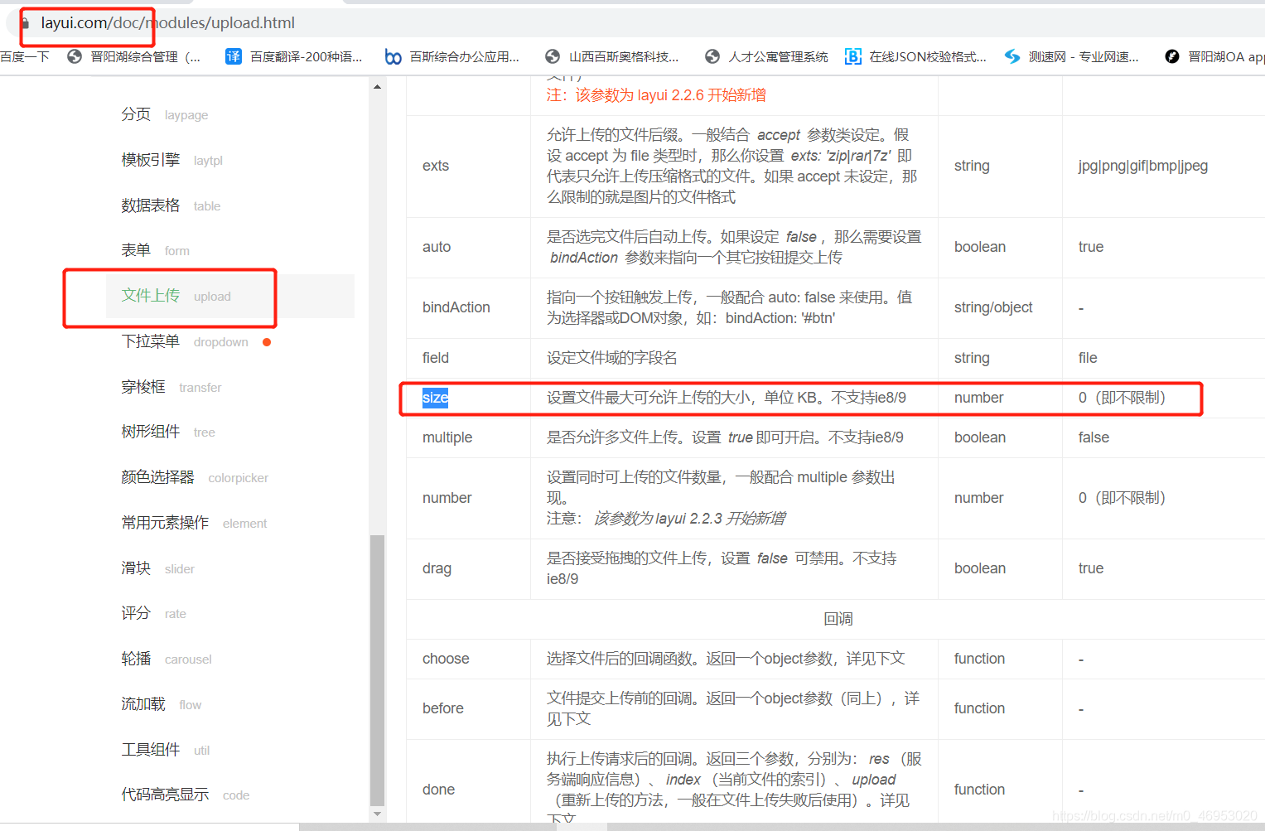The image size is (1265, 831).
Task: Open the 树形组件 tree docs
Action: coord(151,432)
